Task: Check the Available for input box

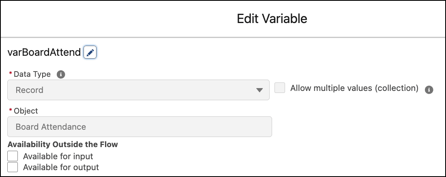Action: pos(13,156)
